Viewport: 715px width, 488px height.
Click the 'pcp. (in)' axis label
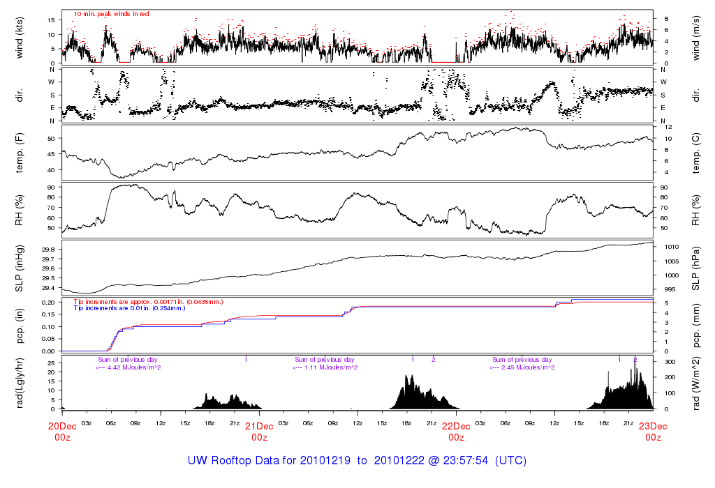[19, 326]
